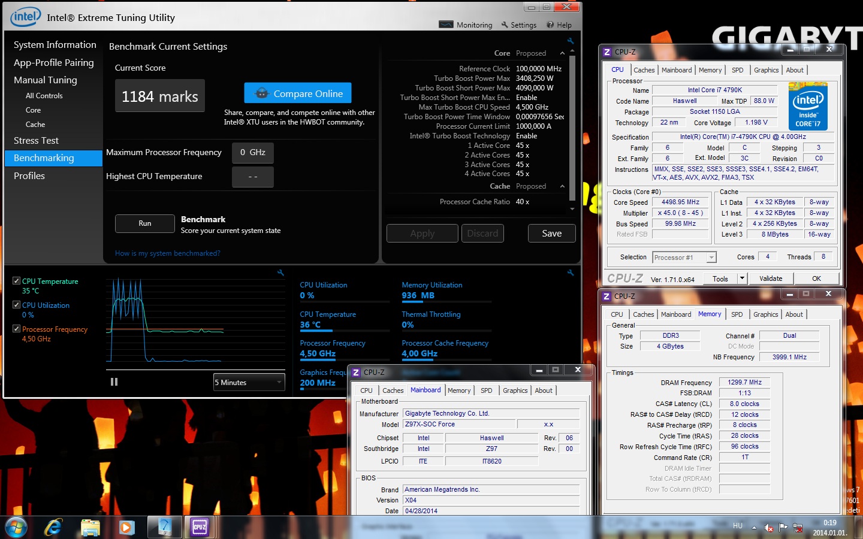Select Stress Test in XTU sidebar

point(37,141)
